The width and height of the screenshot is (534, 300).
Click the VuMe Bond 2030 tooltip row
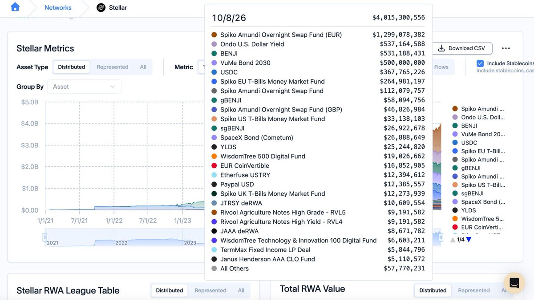(318, 63)
